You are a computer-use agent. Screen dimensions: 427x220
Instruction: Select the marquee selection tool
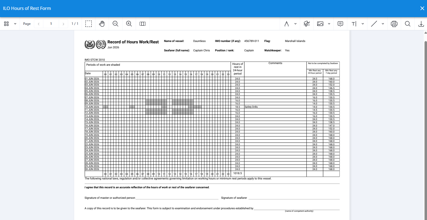89,24
